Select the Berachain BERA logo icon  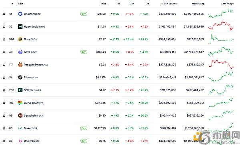[20, 115]
